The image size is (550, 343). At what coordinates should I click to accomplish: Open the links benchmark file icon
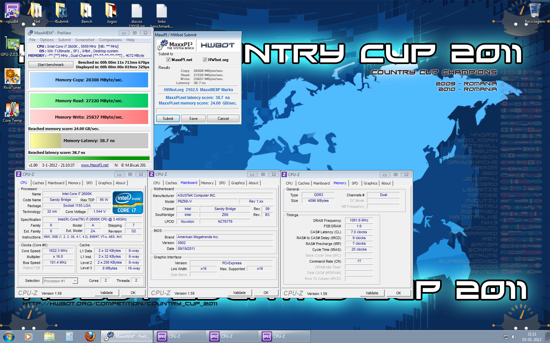tap(161, 15)
